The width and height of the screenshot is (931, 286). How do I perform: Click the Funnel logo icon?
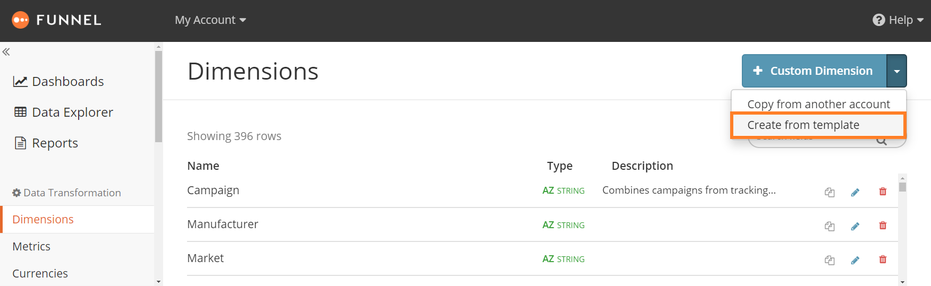pyautogui.click(x=20, y=20)
